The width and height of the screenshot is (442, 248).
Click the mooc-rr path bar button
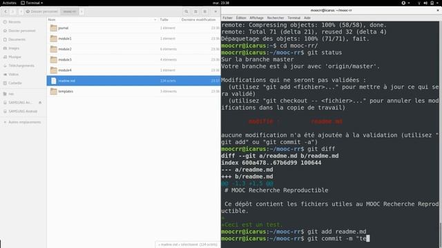pos(70,12)
